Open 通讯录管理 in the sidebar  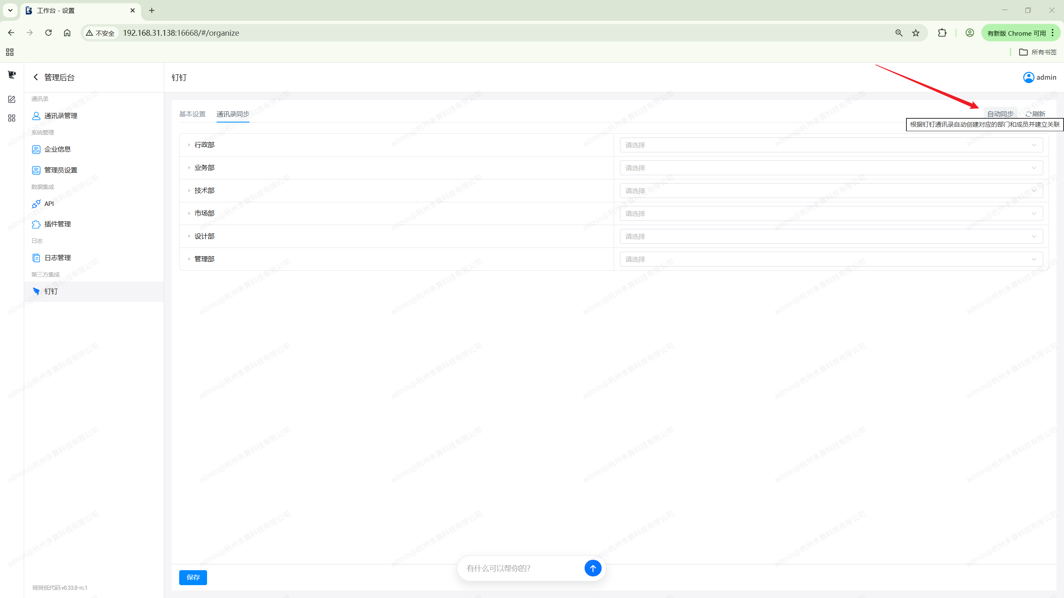60,116
